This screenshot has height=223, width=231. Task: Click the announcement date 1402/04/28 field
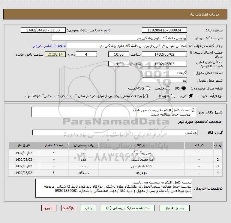tap(43, 30)
